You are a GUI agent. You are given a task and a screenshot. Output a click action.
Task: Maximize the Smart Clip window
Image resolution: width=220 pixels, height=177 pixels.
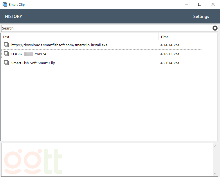coord(200,4)
